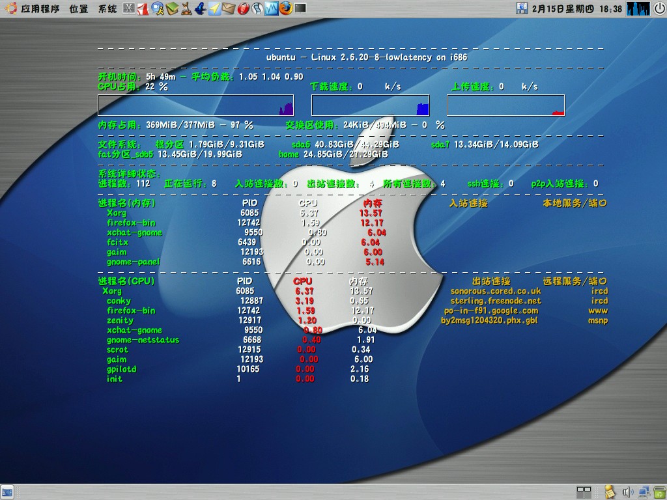Click 'sterling.freenode.net' outbound connection
The height and width of the screenshot is (500, 667).
(x=496, y=301)
